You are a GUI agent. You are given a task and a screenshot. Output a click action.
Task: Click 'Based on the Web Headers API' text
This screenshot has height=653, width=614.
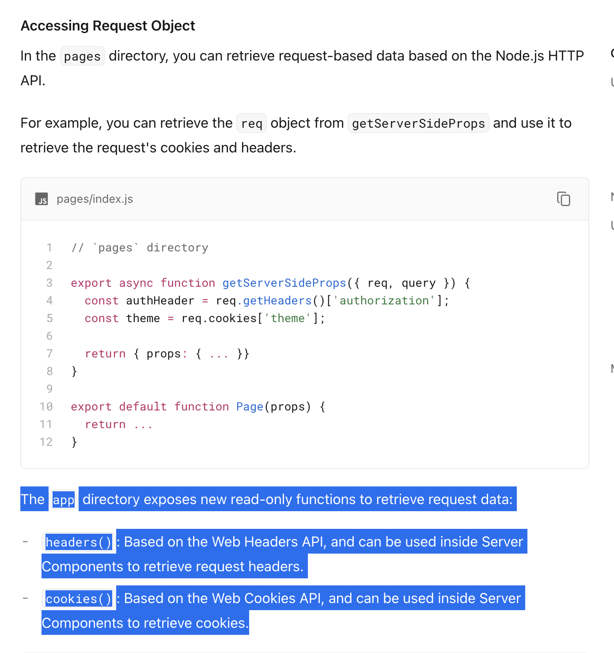click(224, 542)
